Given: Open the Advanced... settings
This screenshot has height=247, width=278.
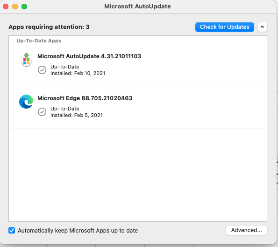Looking at the screenshot, I should coord(246,230).
